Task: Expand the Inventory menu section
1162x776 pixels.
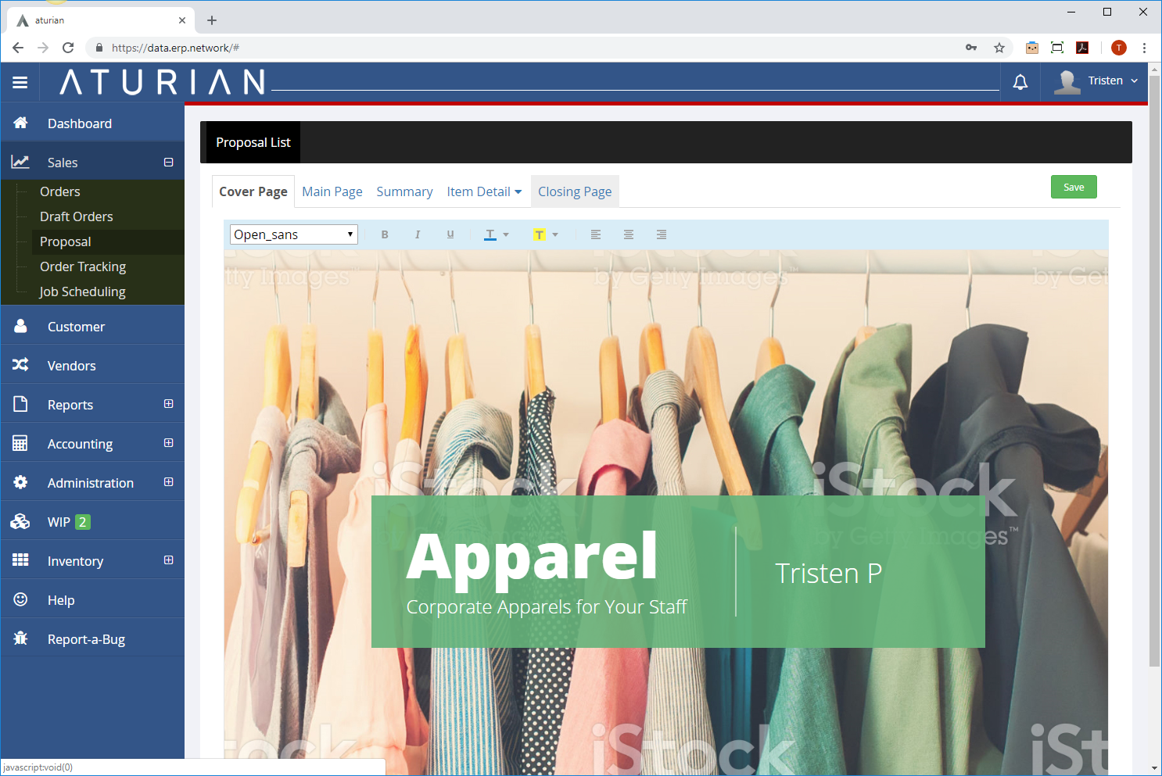Action: [168, 560]
